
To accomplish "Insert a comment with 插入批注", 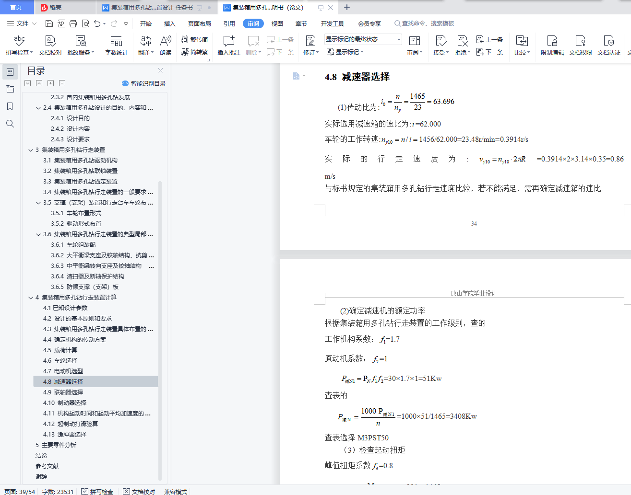I will [x=229, y=46].
